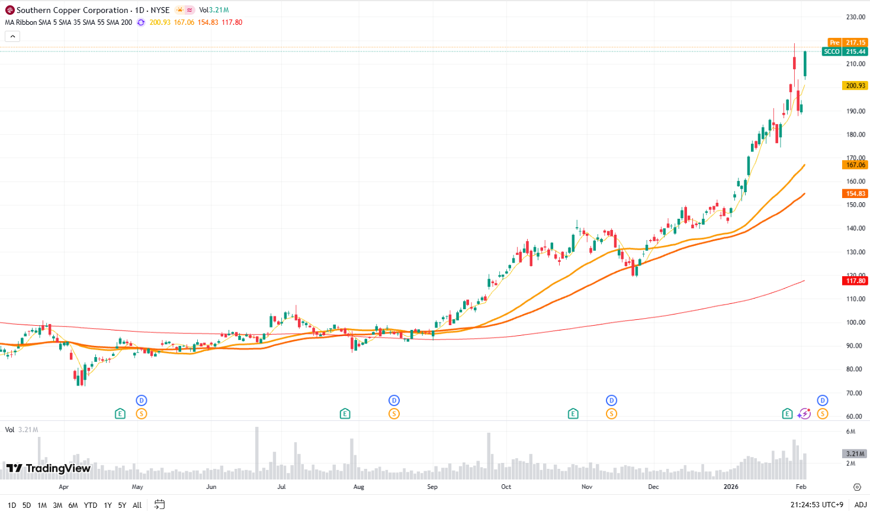This screenshot has height=512, width=870.
Task: Click the 2026 label on time axis
Action: click(x=731, y=487)
